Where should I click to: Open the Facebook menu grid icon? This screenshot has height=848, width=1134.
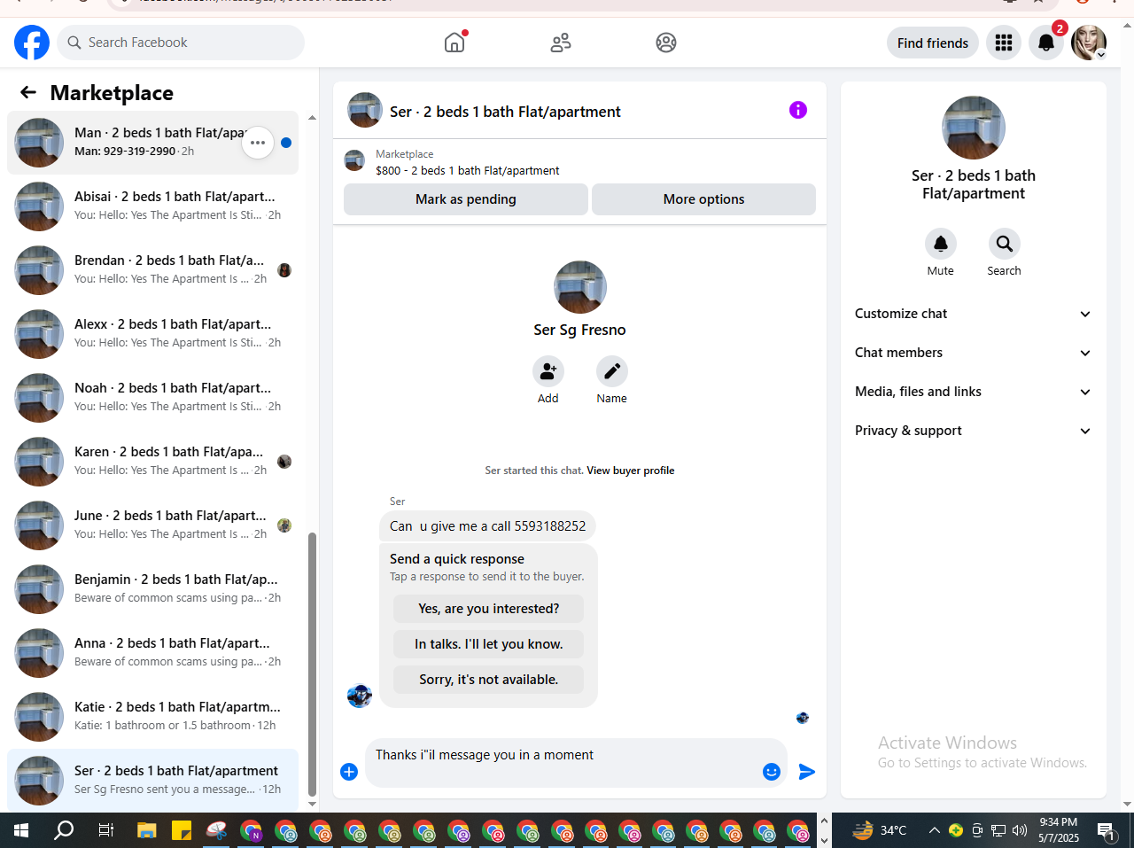pos(1004,43)
